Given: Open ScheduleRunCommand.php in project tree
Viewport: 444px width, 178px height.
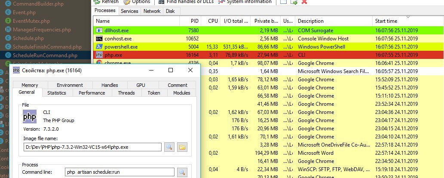Looking at the screenshot, I should tap(45, 55).
